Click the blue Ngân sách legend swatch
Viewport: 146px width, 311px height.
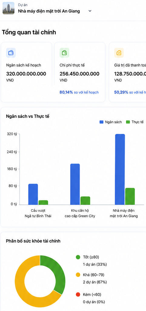[x=101, y=122]
